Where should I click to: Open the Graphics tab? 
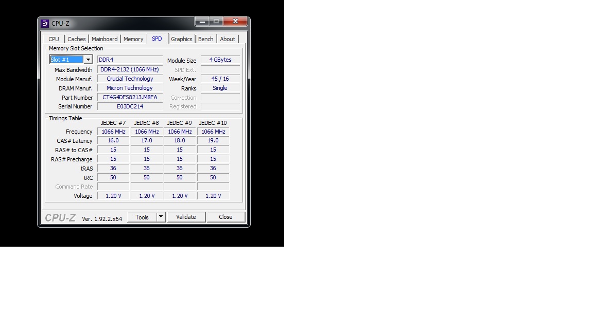[182, 39]
